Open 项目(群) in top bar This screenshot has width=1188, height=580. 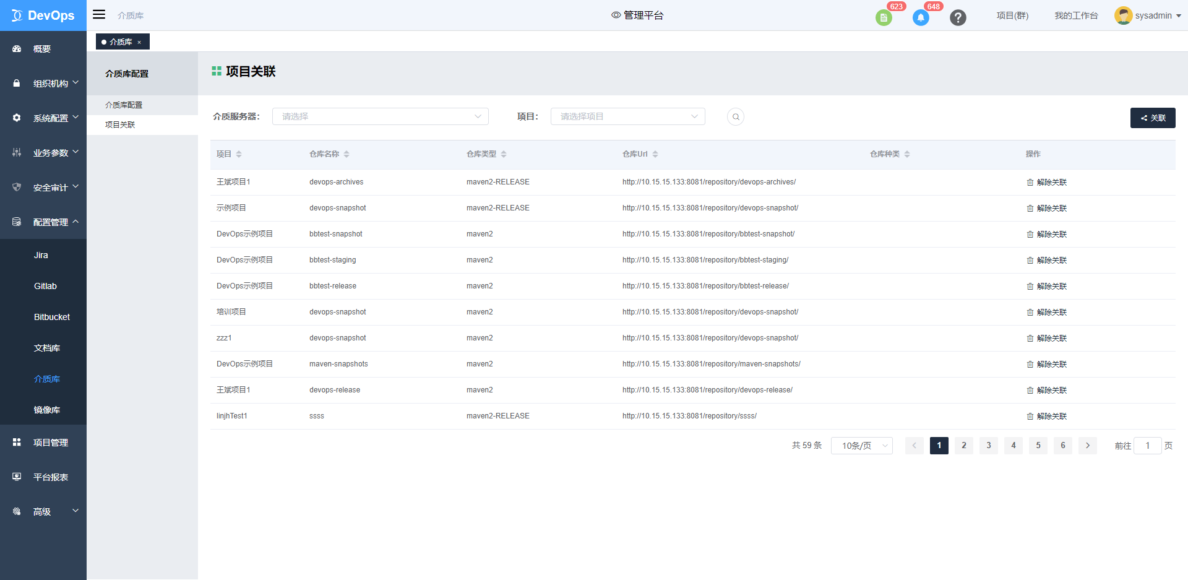coord(1012,15)
